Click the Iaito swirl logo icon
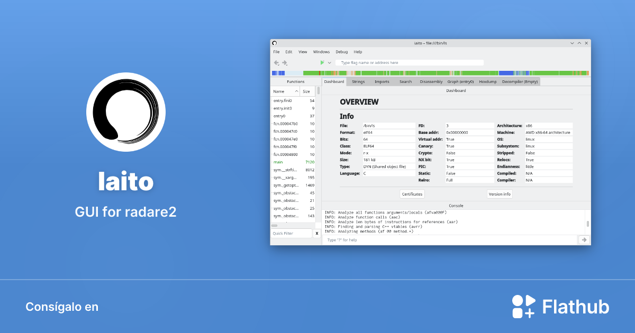635x333 pixels. point(126,113)
